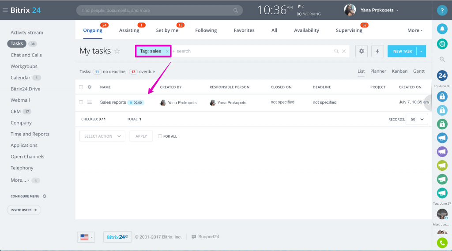Open Bitrix24.Drive in left menu
Viewport: 452px width, 251px height.
coord(25,89)
